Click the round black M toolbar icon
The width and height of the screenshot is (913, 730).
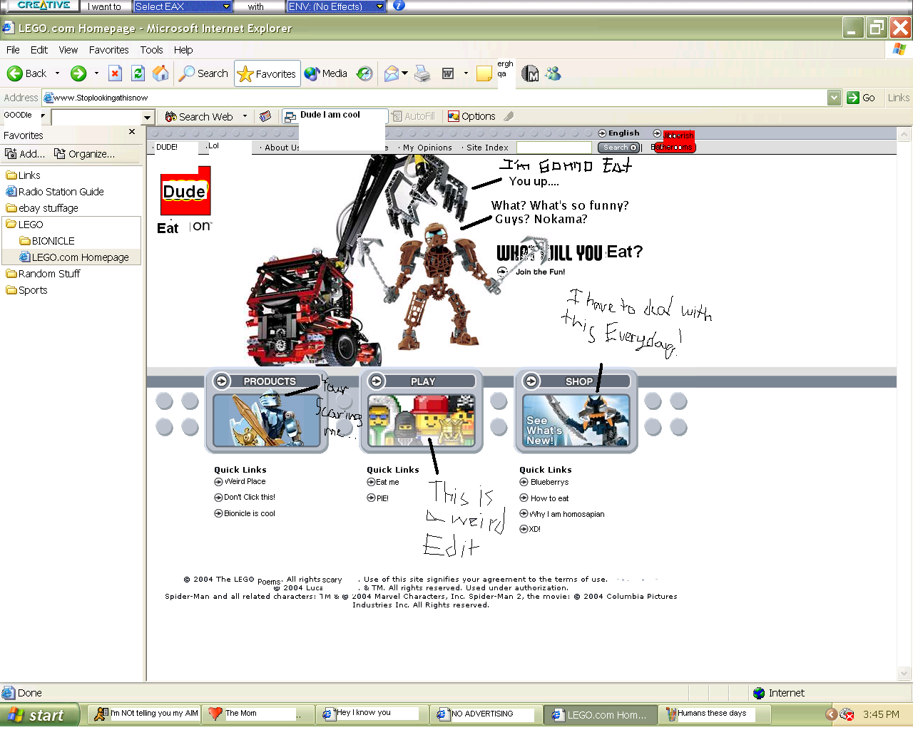530,73
